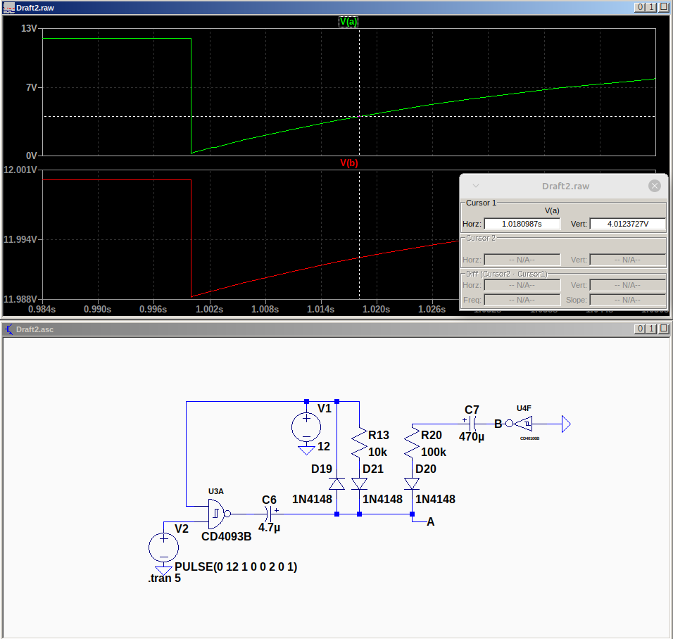Select the CD4093B NAND gate U3A

click(218, 514)
